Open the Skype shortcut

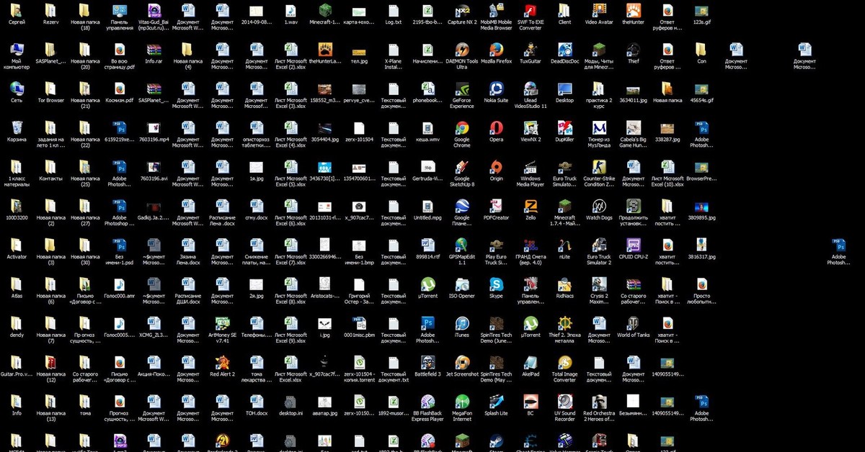(x=496, y=284)
